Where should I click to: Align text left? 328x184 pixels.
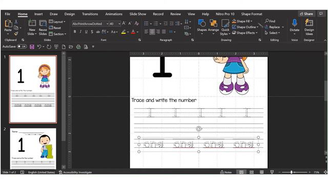point(146,32)
